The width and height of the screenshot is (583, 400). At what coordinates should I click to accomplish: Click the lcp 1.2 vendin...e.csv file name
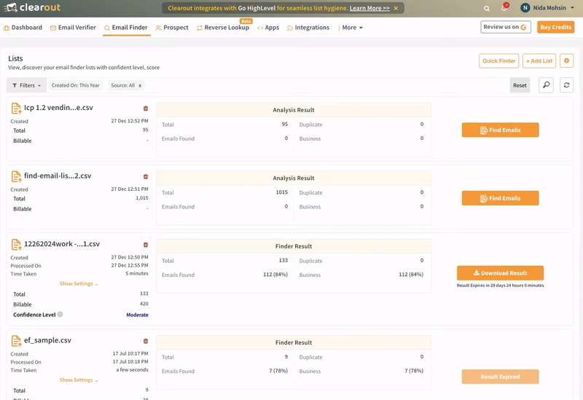(58, 107)
